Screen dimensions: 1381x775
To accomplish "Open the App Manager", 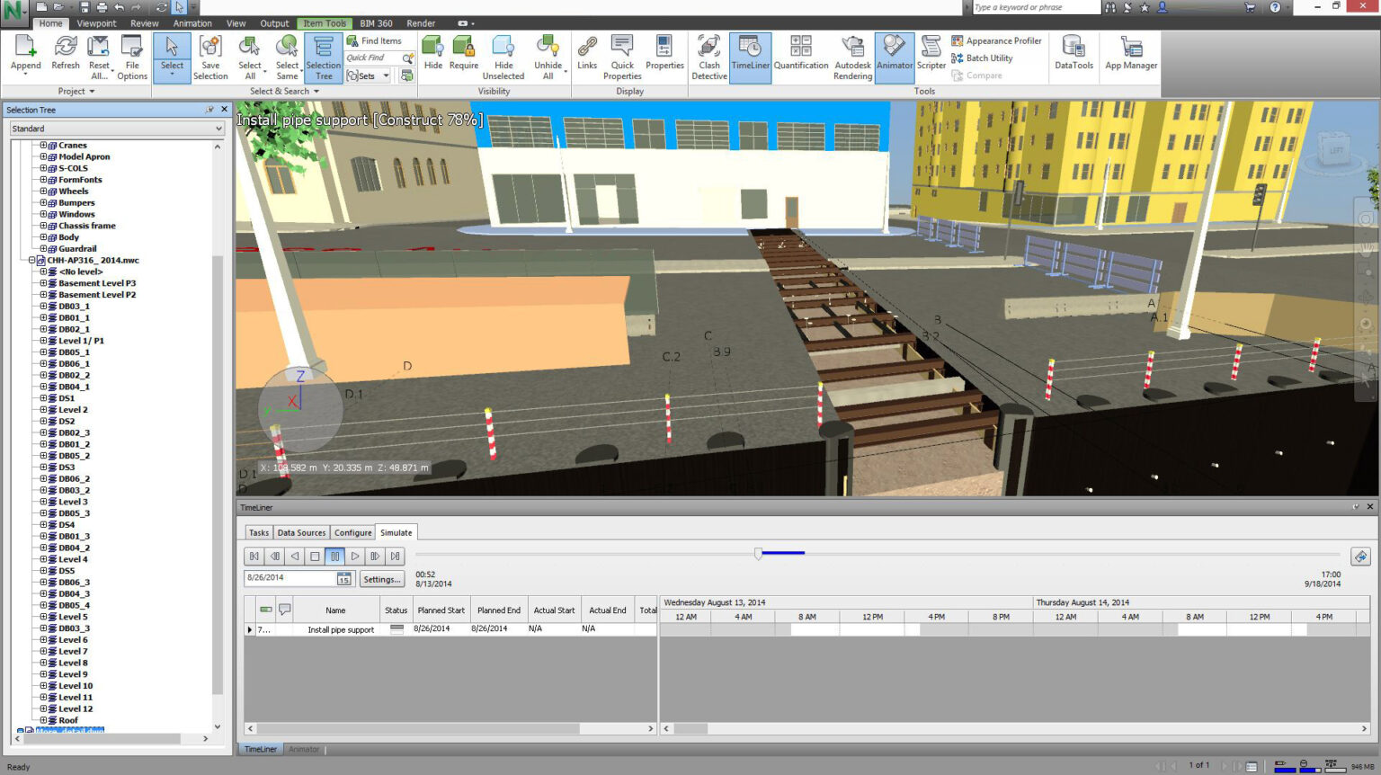I will 1130,56.
